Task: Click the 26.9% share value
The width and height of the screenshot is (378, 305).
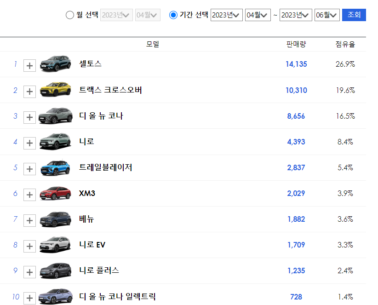Action: click(345, 64)
